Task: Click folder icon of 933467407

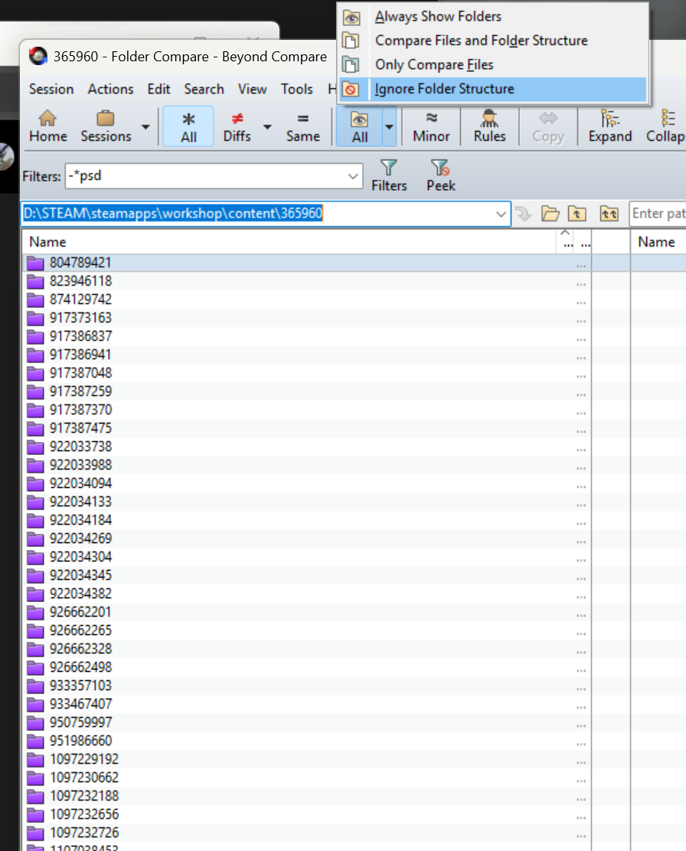Action: [x=35, y=705]
